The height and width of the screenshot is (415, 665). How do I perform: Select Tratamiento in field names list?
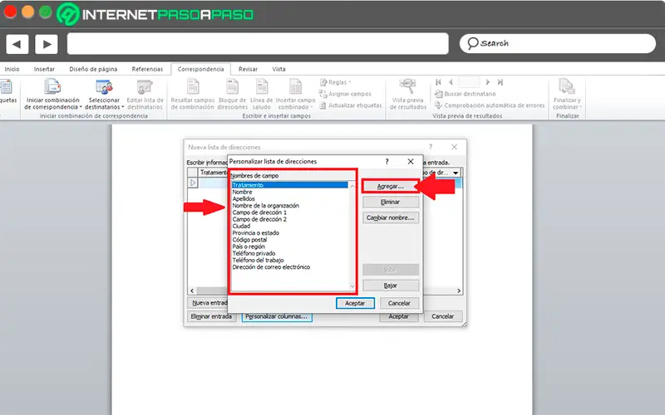[289, 185]
